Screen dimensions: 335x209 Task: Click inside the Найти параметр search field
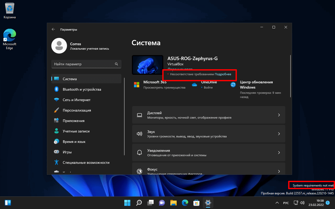(86, 64)
